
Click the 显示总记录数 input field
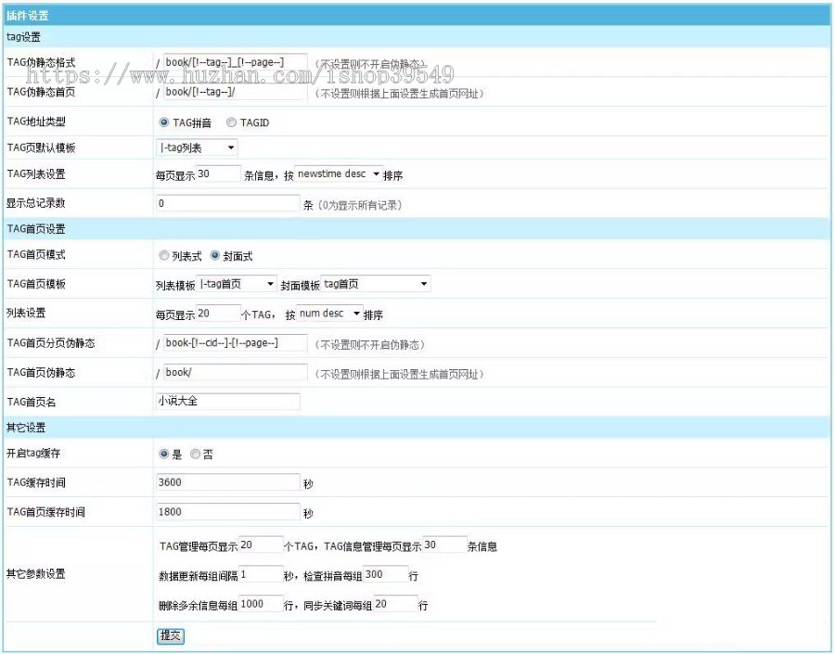point(228,203)
